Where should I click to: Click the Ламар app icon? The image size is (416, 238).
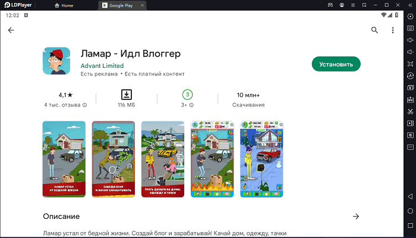[x=56, y=61]
